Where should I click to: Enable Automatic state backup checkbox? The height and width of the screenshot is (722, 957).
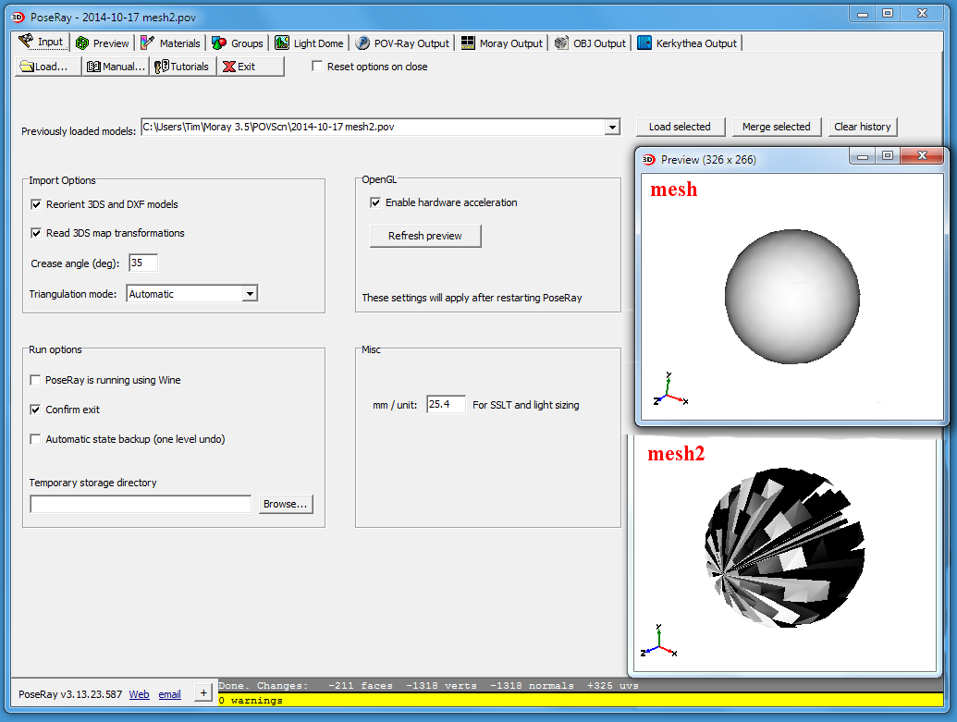(36, 439)
